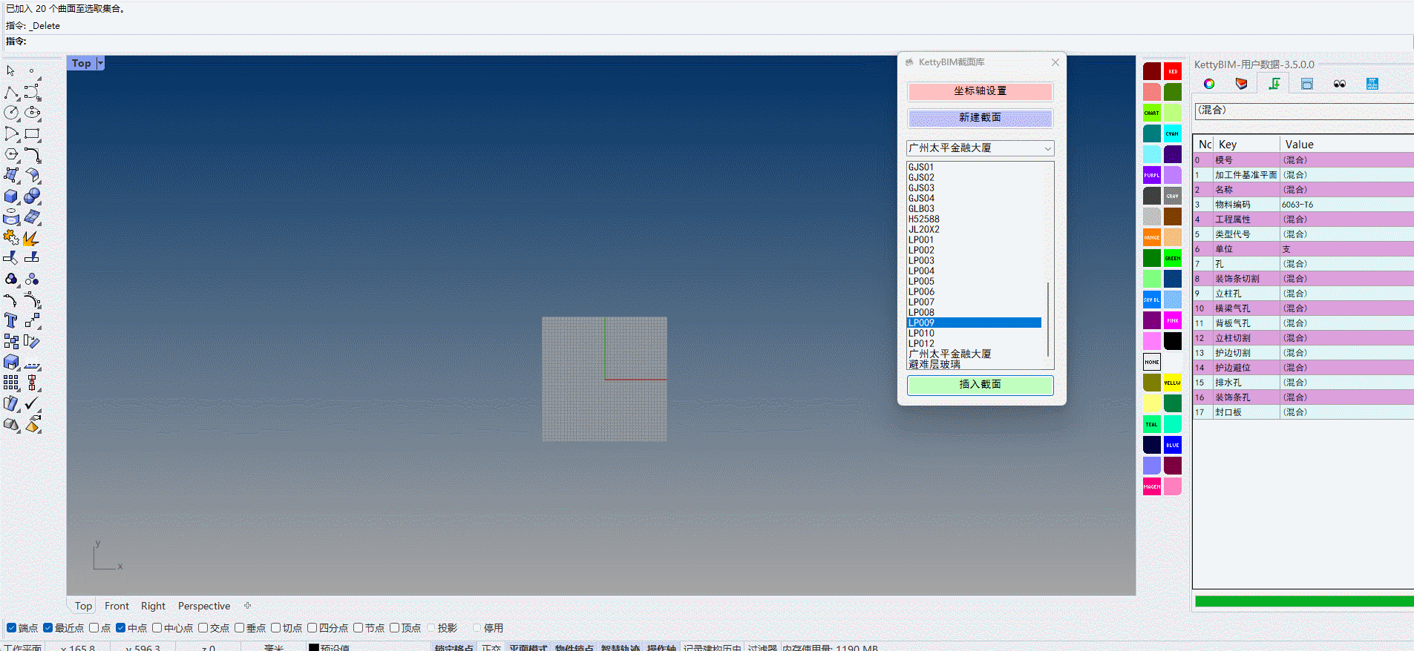Toggle 正交 mode in status bar

(491, 647)
